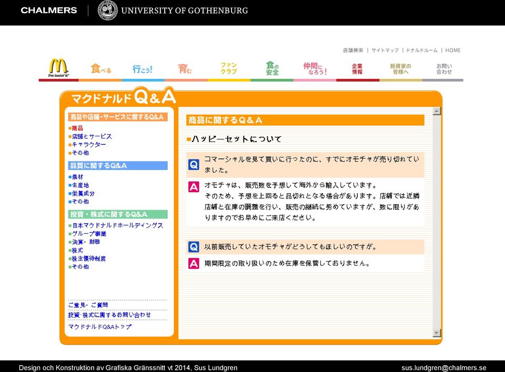Click the サイトマップ top link

(x=385, y=50)
